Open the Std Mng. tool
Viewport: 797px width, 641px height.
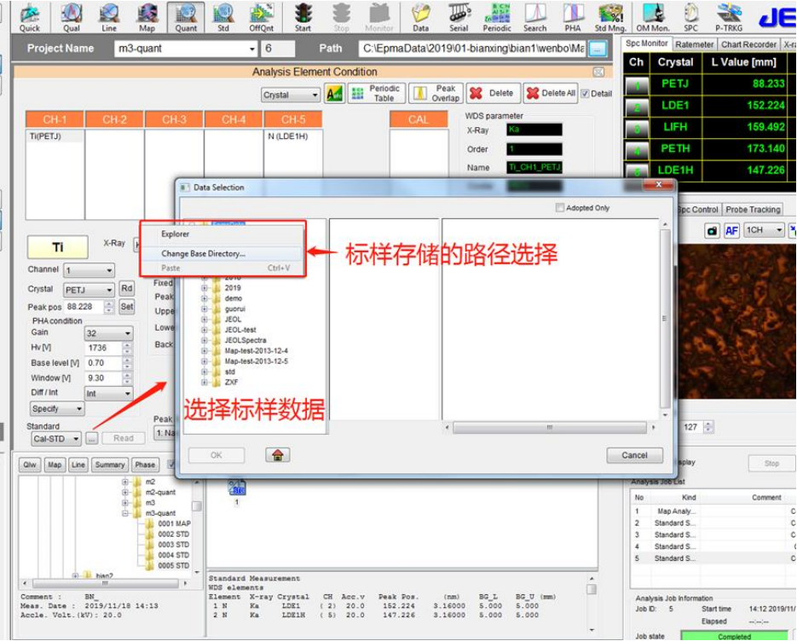610,16
